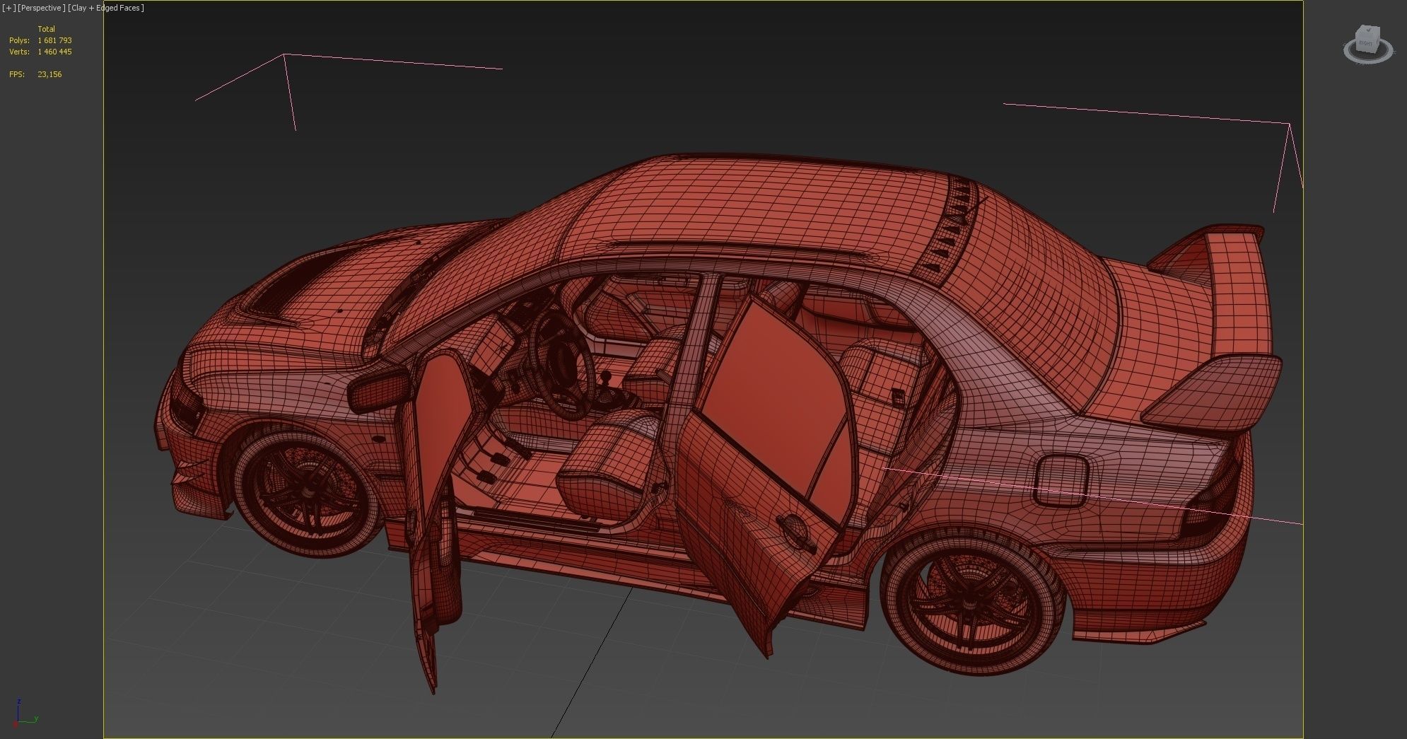Open the Perspective point-of-view viewport menu

(x=42, y=8)
